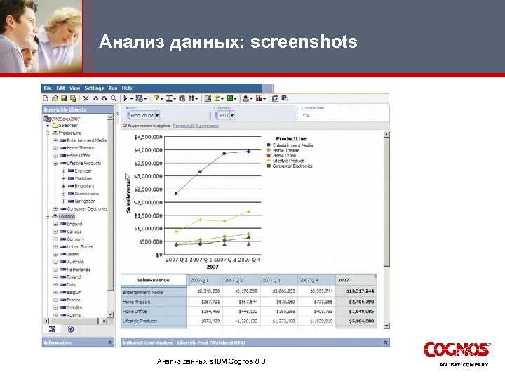Click the Open folder icon
Viewport: 505px width, 379px height.
pyautogui.click(x=55, y=98)
